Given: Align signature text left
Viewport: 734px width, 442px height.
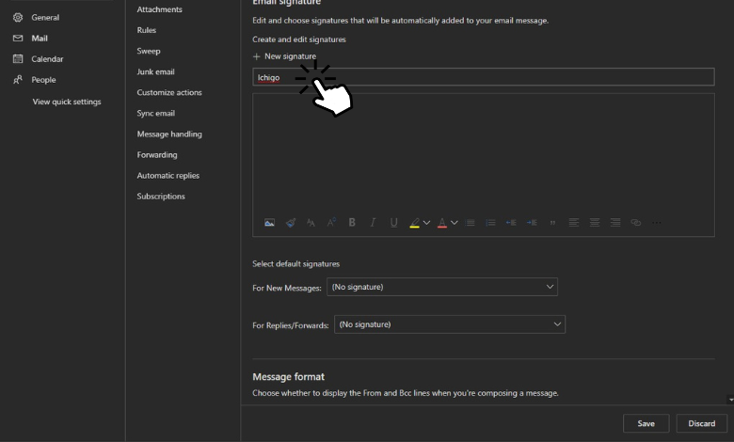Looking at the screenshot, I should pyautogui.click(x=573, y=223).
